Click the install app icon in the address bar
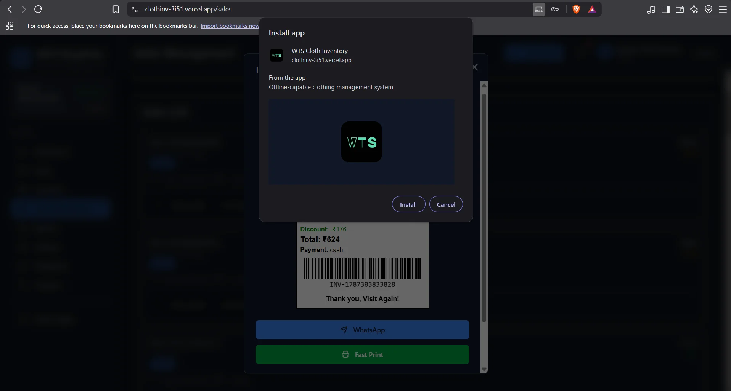The image size is (731, 391). coord(539,10)
